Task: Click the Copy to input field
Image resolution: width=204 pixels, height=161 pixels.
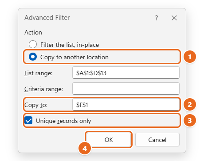Action: (x=126, y=104)
